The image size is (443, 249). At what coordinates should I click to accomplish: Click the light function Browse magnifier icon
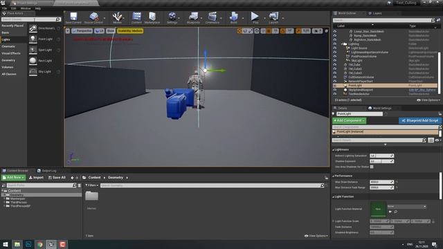396,212
